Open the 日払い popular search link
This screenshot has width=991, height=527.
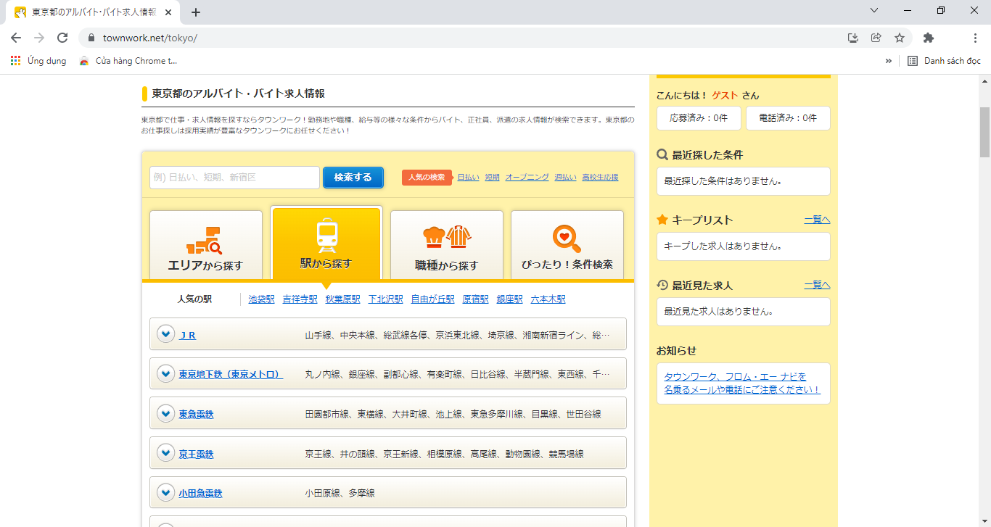468,177
